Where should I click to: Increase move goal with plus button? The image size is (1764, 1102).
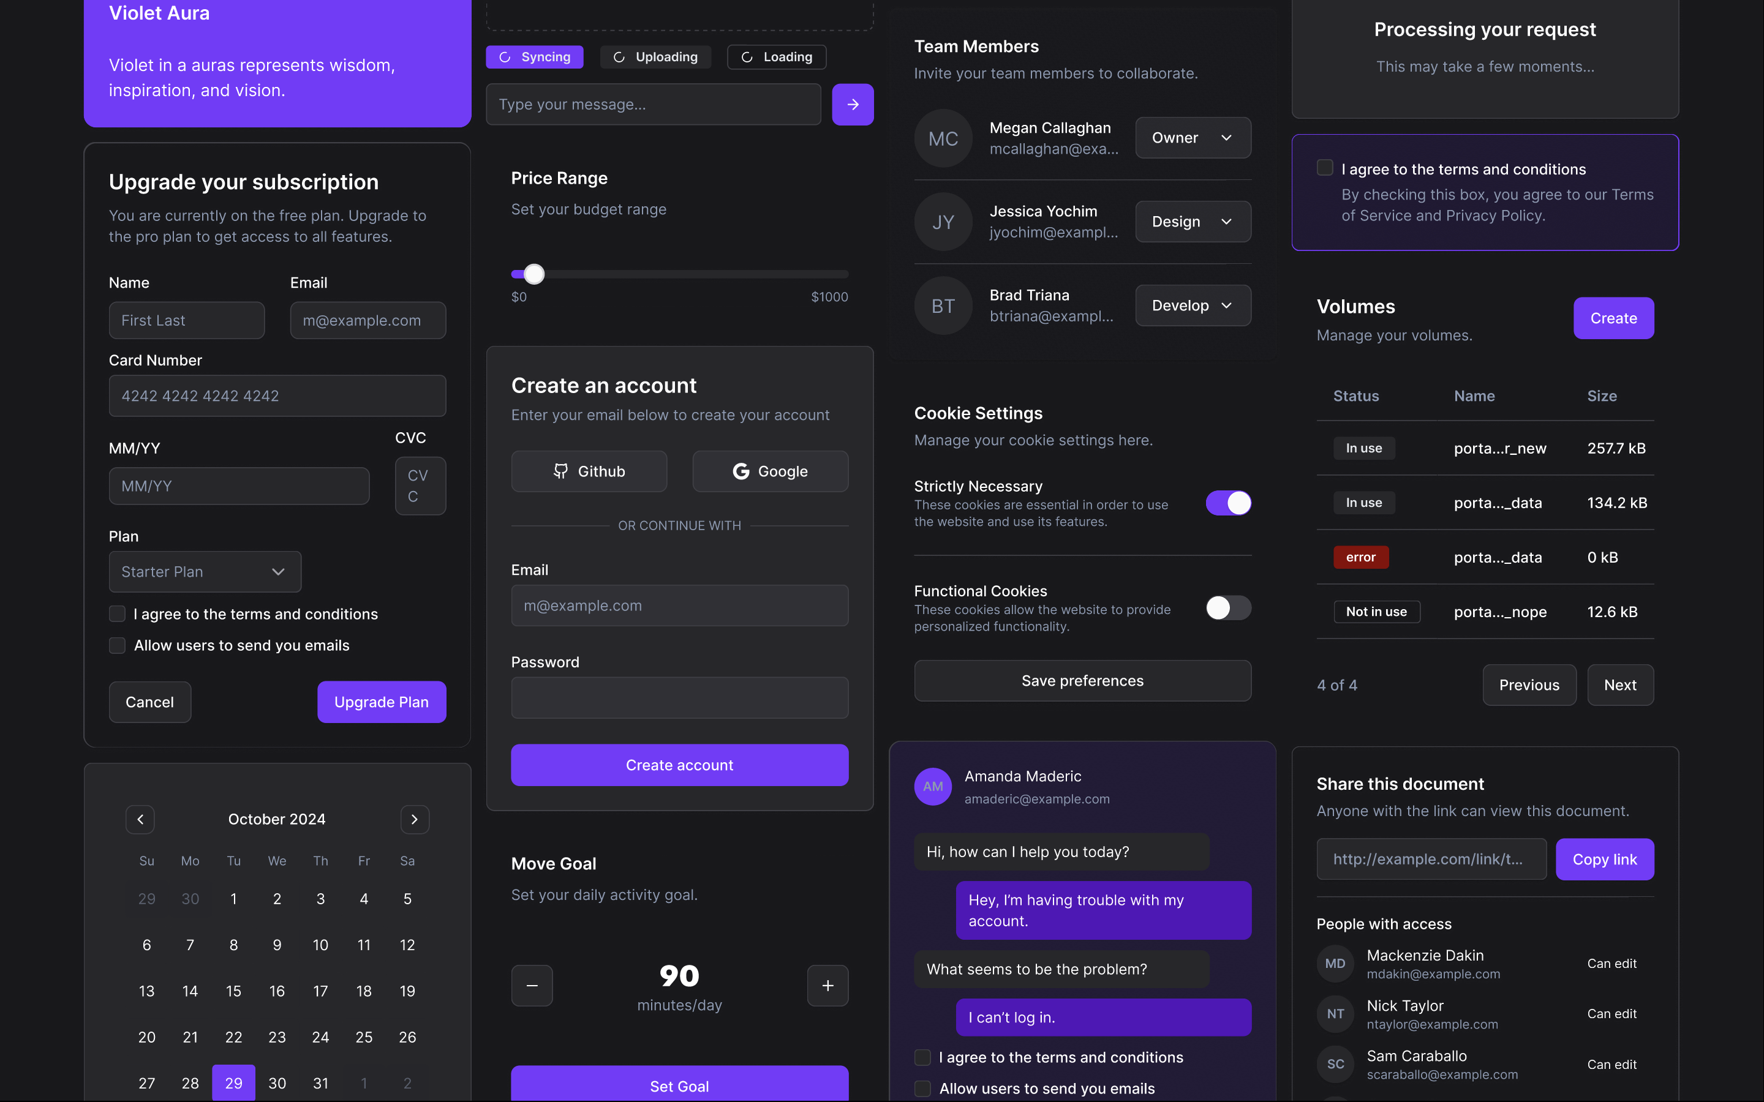pos(827,986)
